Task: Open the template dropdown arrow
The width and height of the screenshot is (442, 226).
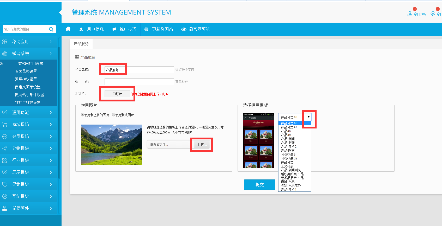Action: coord(308,117)
